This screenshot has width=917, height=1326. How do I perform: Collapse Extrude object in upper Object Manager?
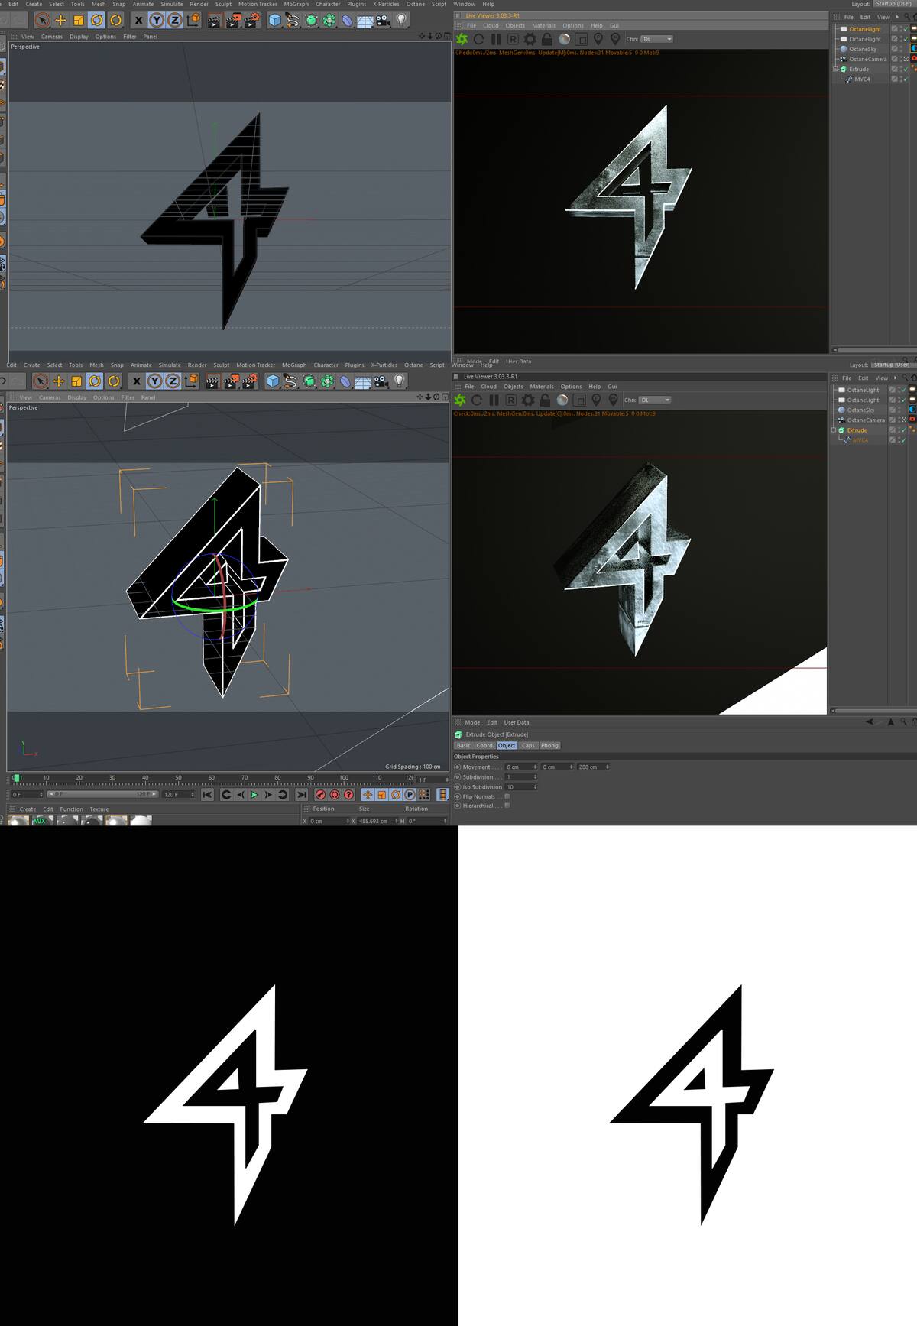point(835,69)
